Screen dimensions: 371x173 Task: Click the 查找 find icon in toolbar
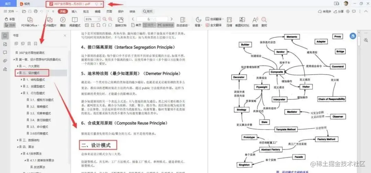click(x=264, y=22)
